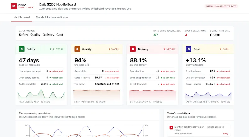Click the Watch status on Cost card

225,49
